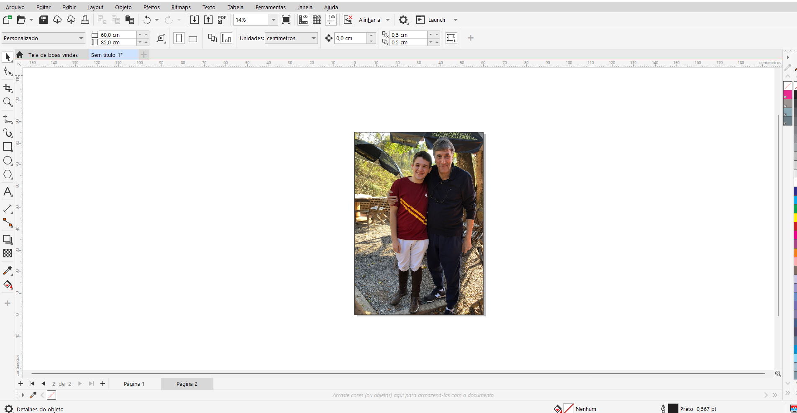Expand the Unidades centímetros dropdown
The image size is (797, 413).
pyautogui.click(x=313, y=38)
